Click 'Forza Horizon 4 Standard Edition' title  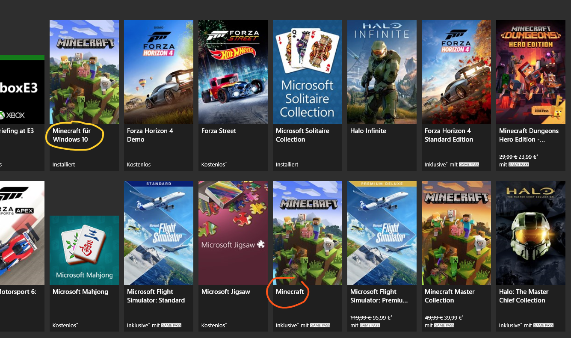(x=449, y=135)
